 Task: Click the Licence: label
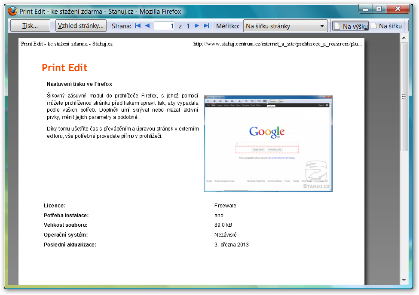pos(55,206)
